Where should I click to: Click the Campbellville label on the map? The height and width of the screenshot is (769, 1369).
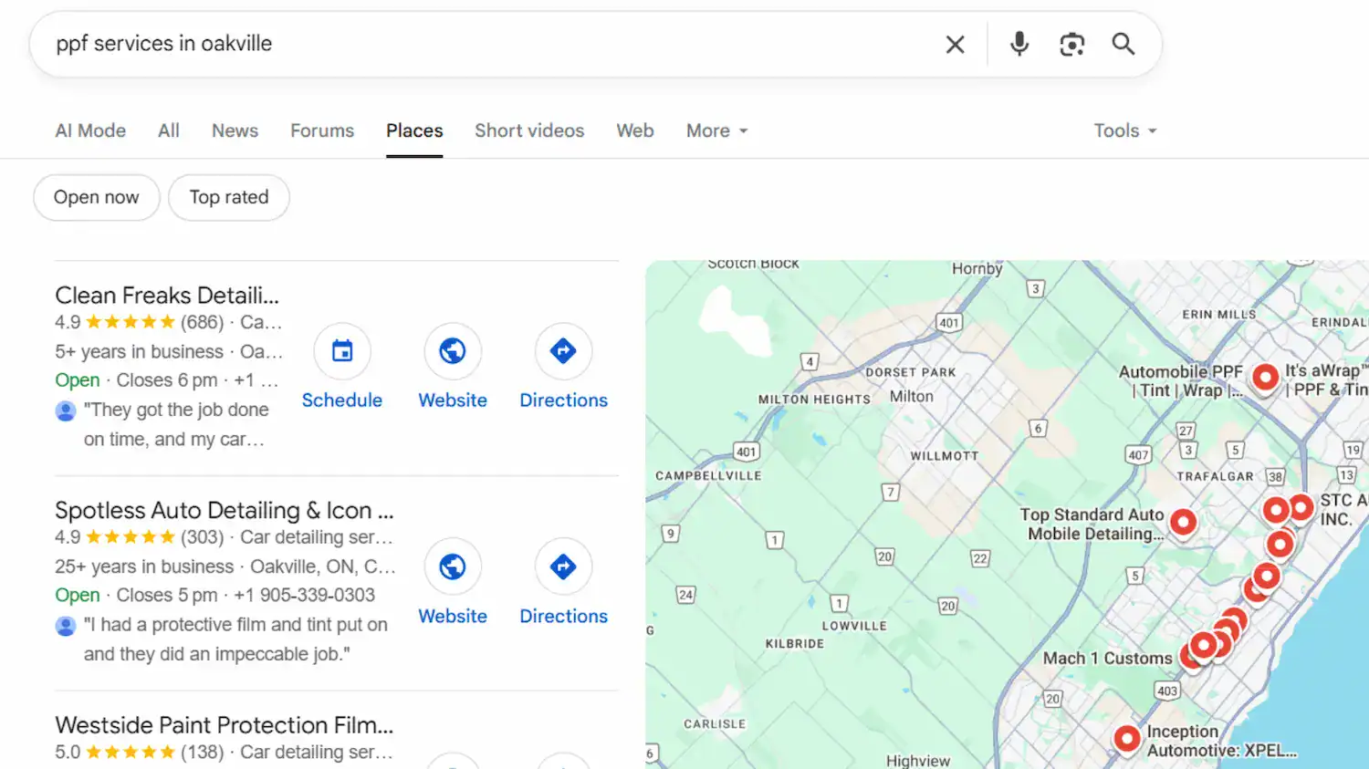click(708, 476)
